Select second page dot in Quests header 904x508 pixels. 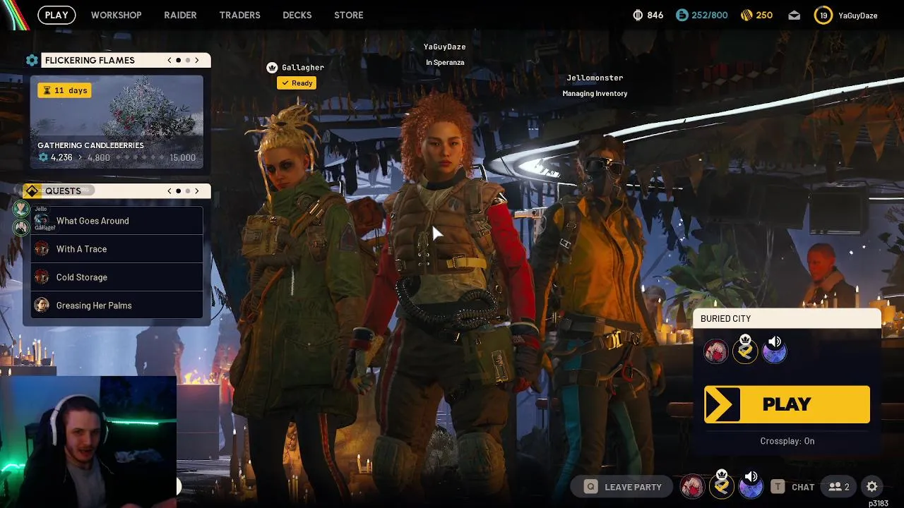188,190
